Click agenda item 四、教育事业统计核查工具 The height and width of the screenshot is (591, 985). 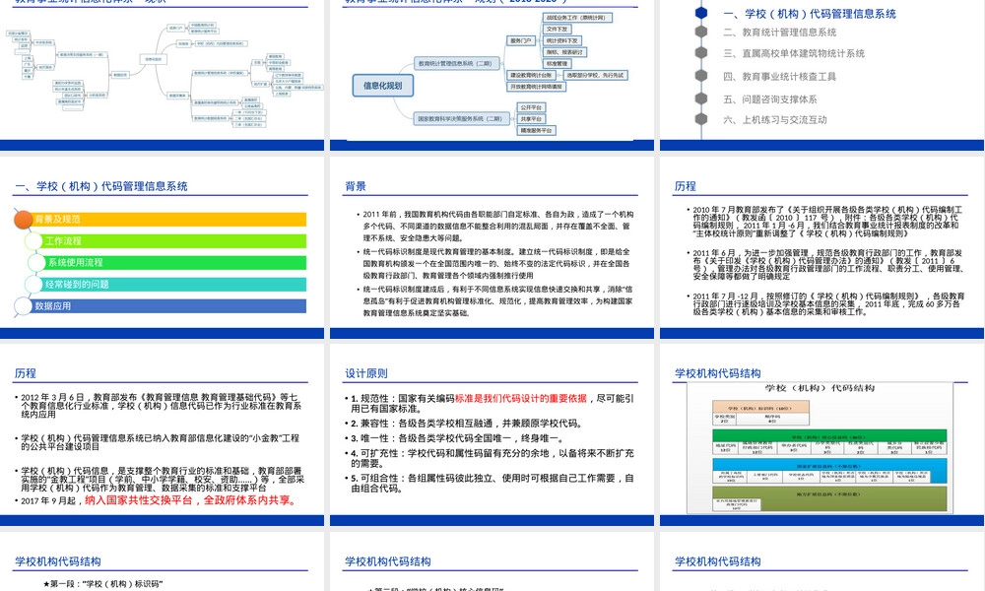[779, 76]
